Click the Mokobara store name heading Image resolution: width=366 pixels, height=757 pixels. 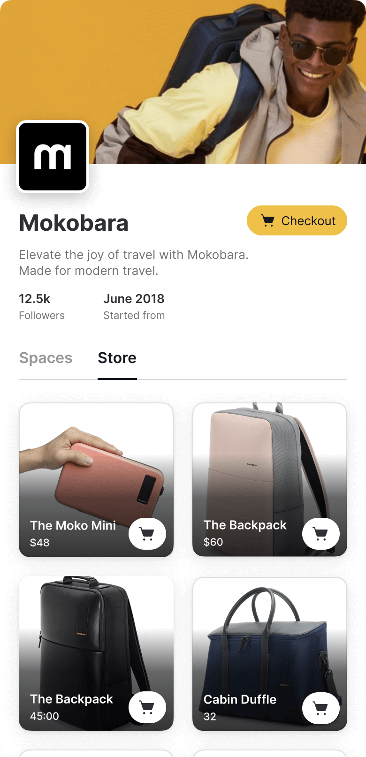pyautogui.click(x=74, y=223)
